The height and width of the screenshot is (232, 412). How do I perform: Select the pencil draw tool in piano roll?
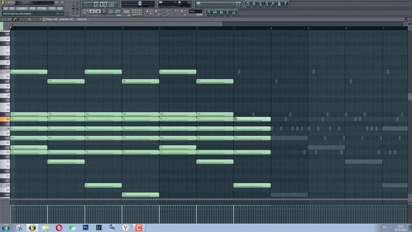(15, 19)
